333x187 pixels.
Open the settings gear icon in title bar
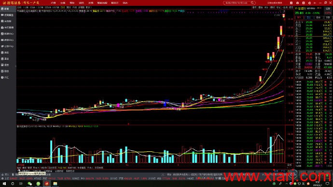pyautogui.click(x=309, y=3)
